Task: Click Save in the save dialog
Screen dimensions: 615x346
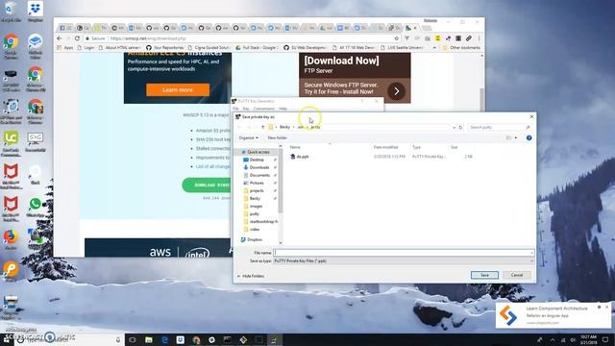Action: coord(484,275)
